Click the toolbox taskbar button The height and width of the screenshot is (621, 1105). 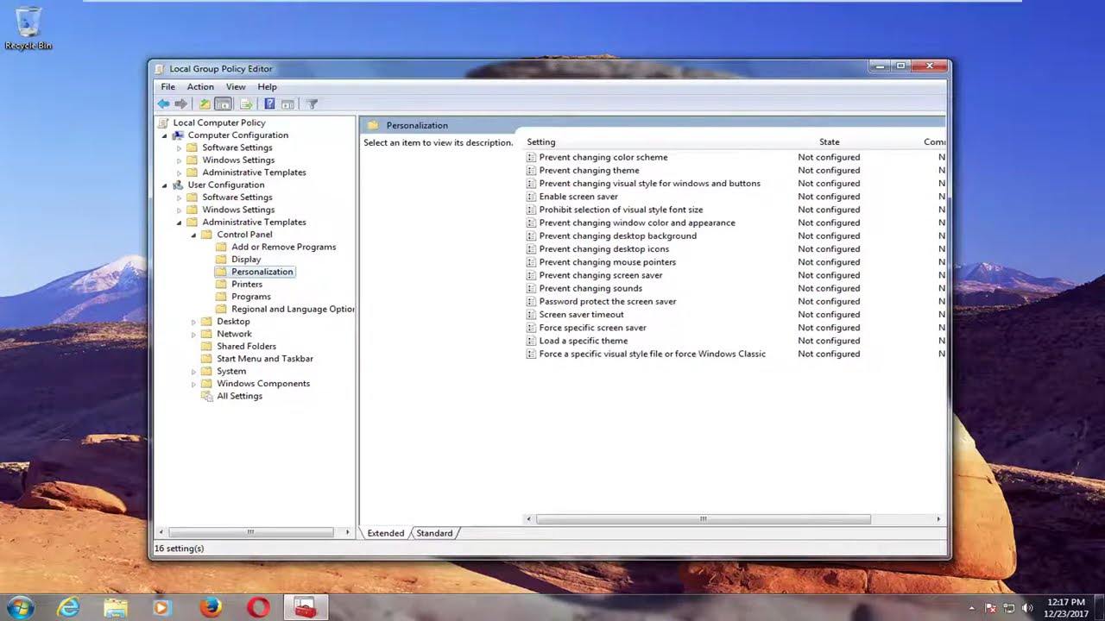[304, 608]
